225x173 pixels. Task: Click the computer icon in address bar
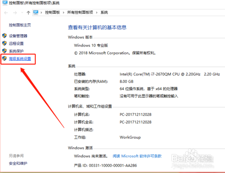pyautogui.click(x=36, y=12)
